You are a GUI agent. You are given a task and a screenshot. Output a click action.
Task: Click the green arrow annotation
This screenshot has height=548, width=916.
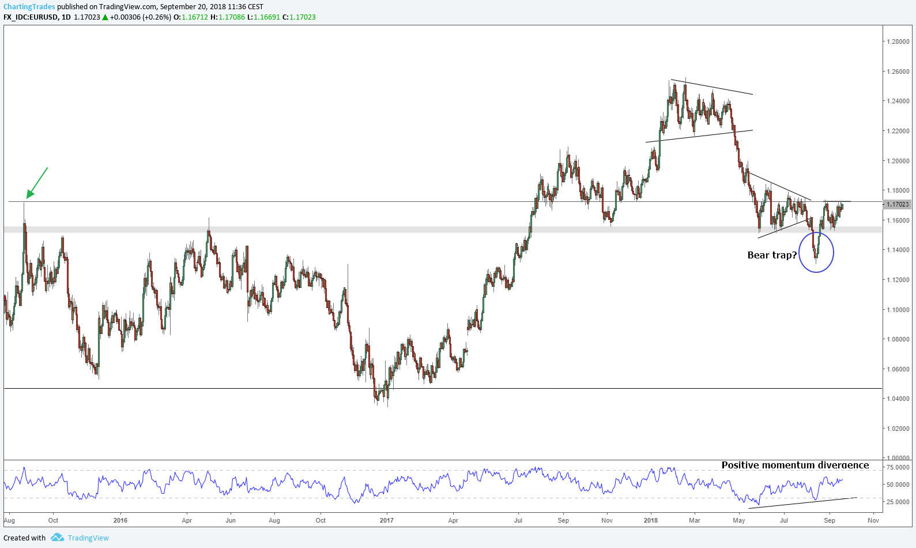coord(37,182)
